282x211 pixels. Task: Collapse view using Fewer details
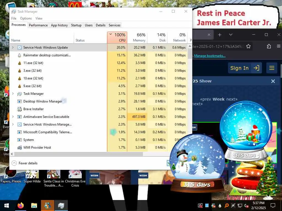pos(25,163)
